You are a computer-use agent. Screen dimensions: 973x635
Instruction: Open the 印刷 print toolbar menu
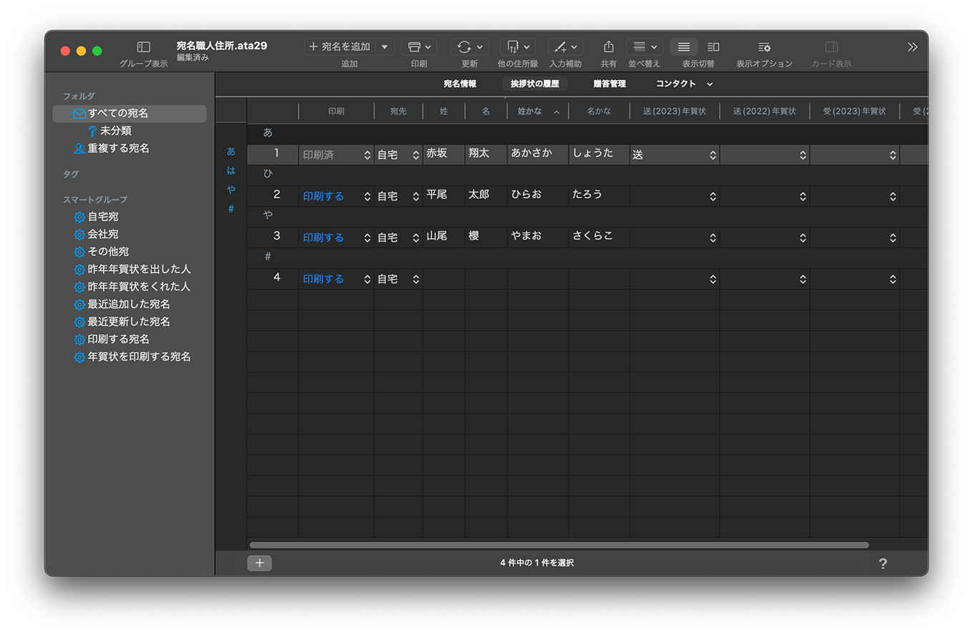pyautogui.click(x=419, y=46)
